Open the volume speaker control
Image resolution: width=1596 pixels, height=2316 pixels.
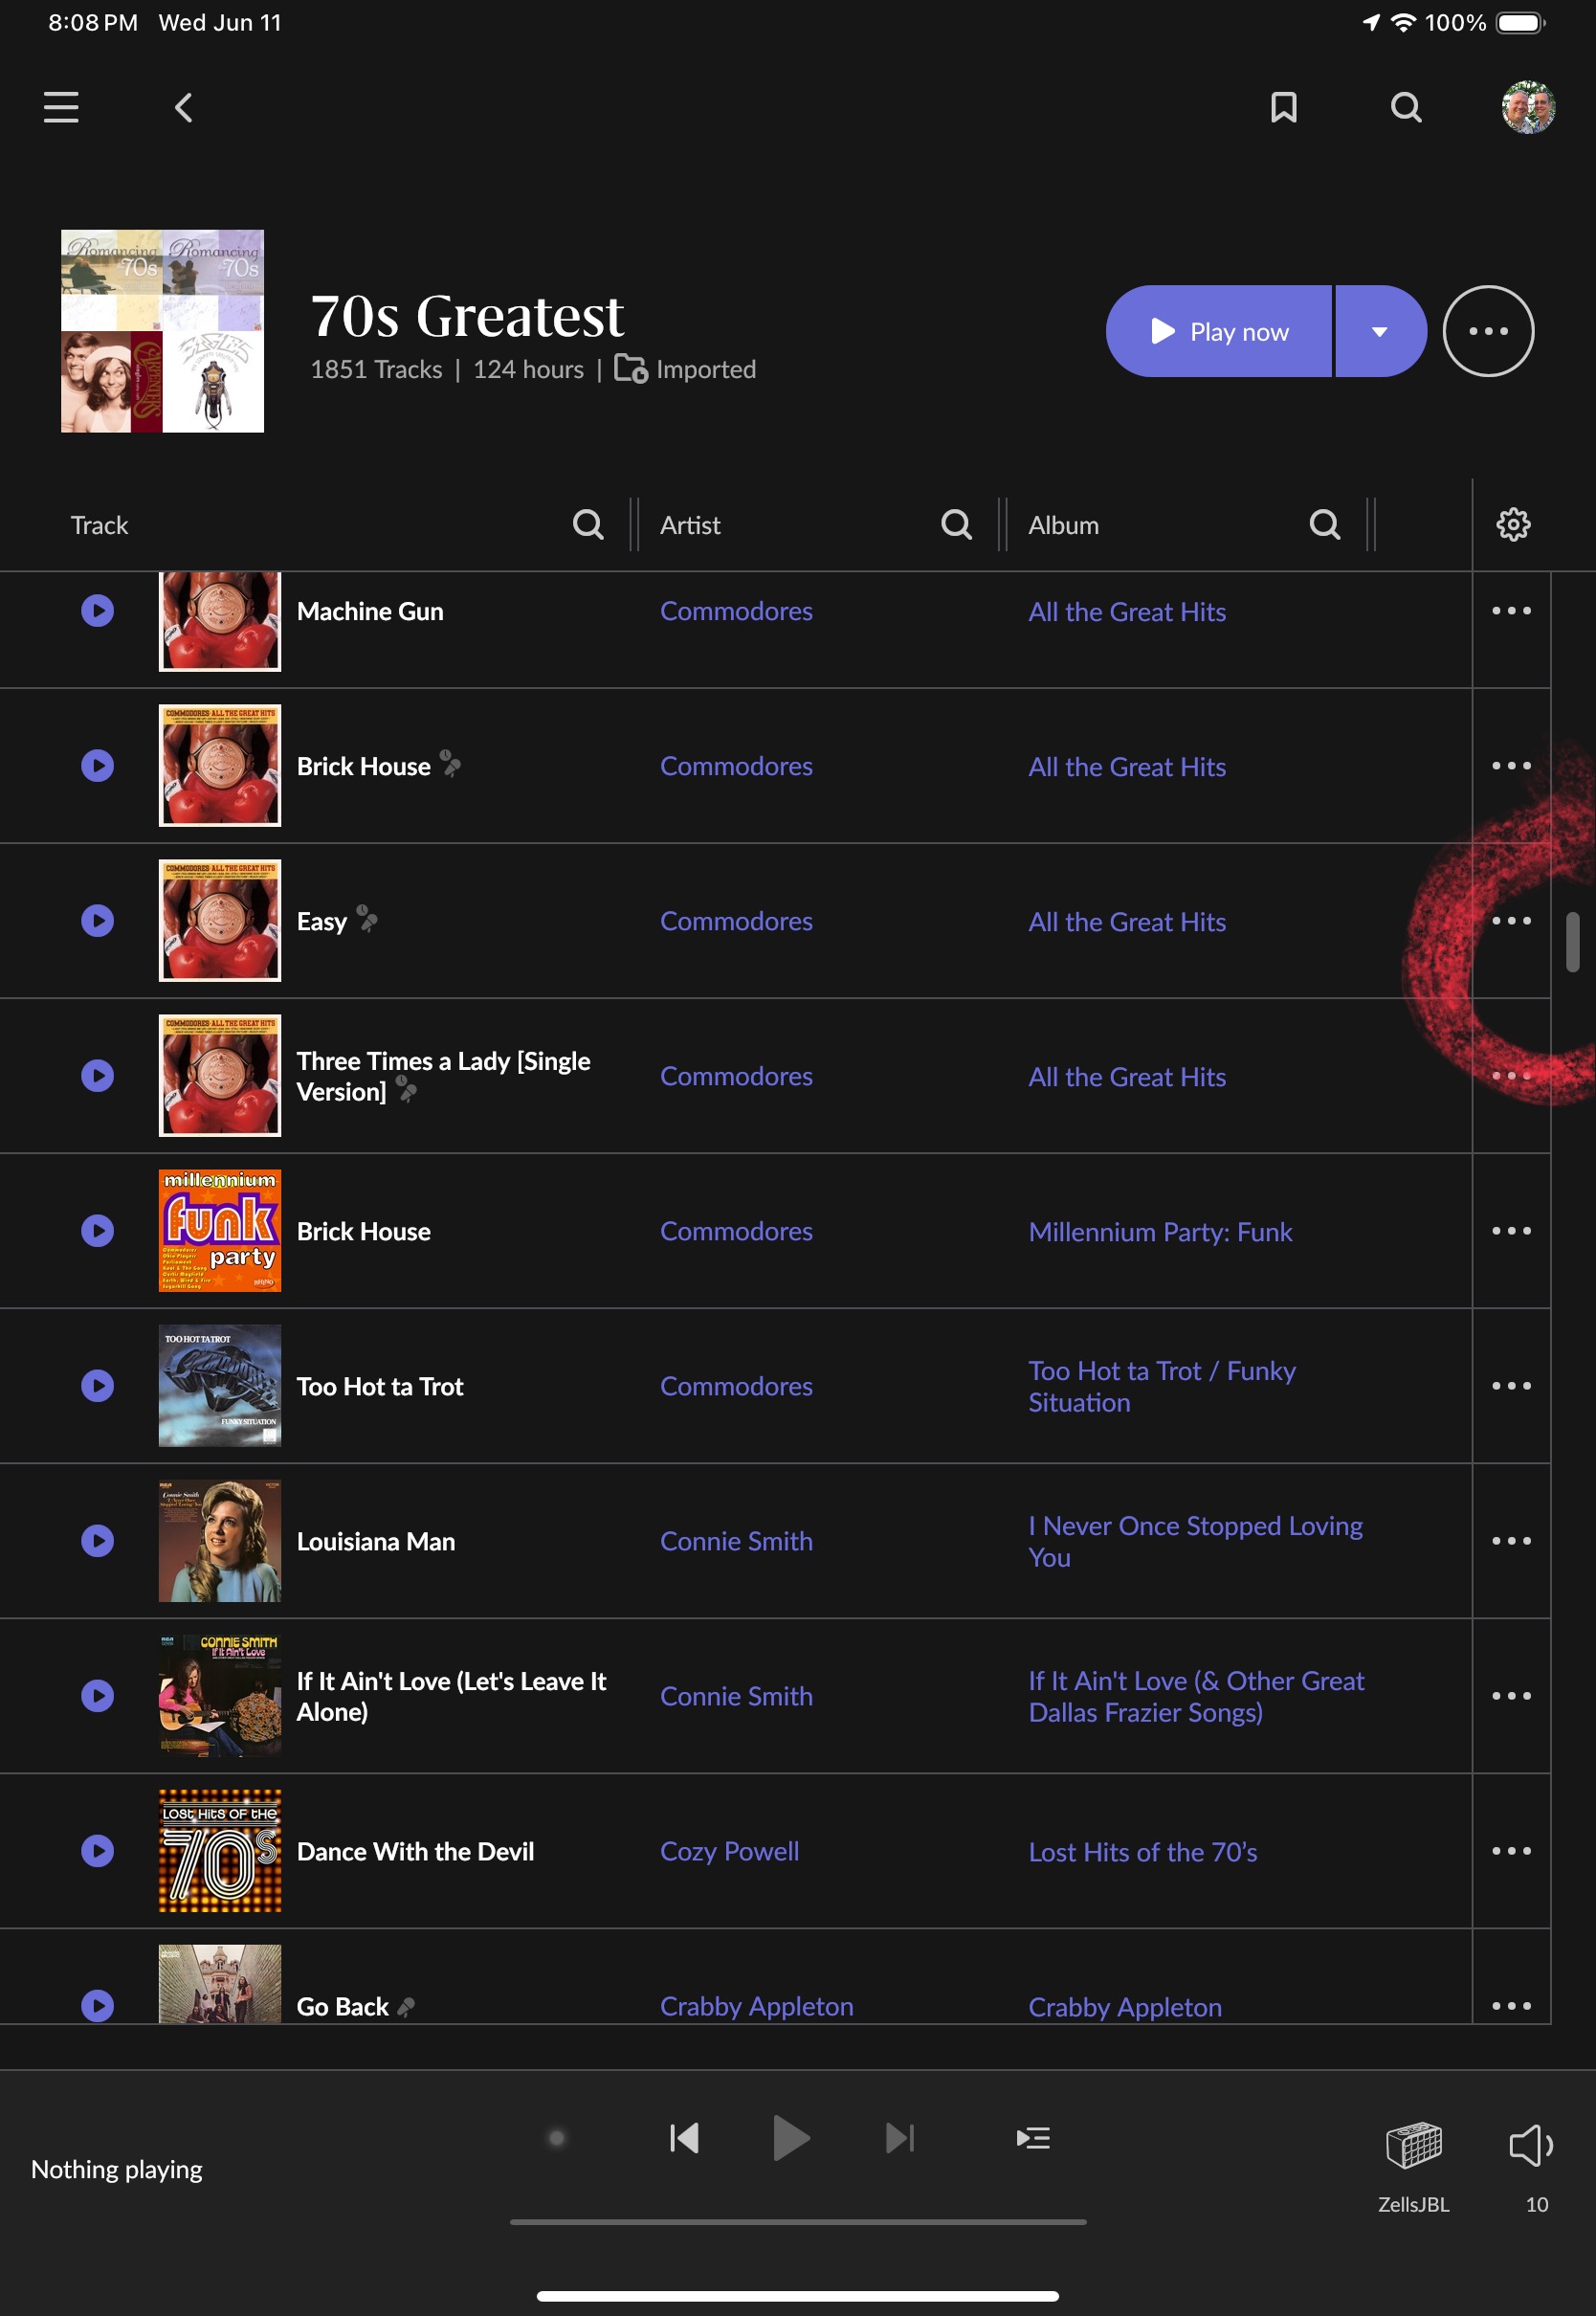tap(1530, 2144)
